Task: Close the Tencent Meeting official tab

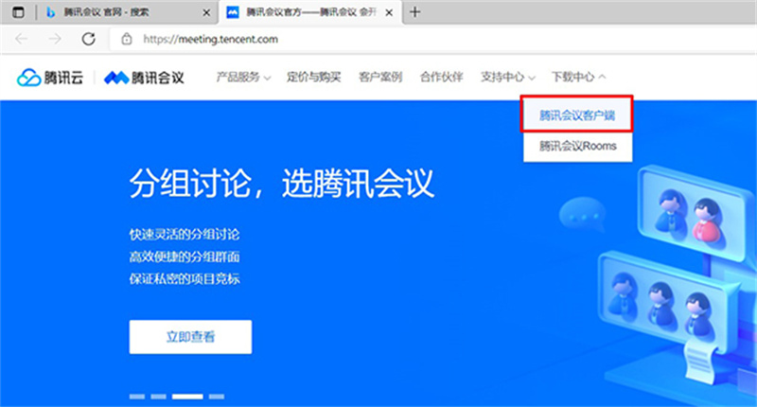Action: click(390, 13)
